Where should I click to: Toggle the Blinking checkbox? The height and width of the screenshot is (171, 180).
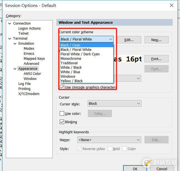[x=62, y=122]
